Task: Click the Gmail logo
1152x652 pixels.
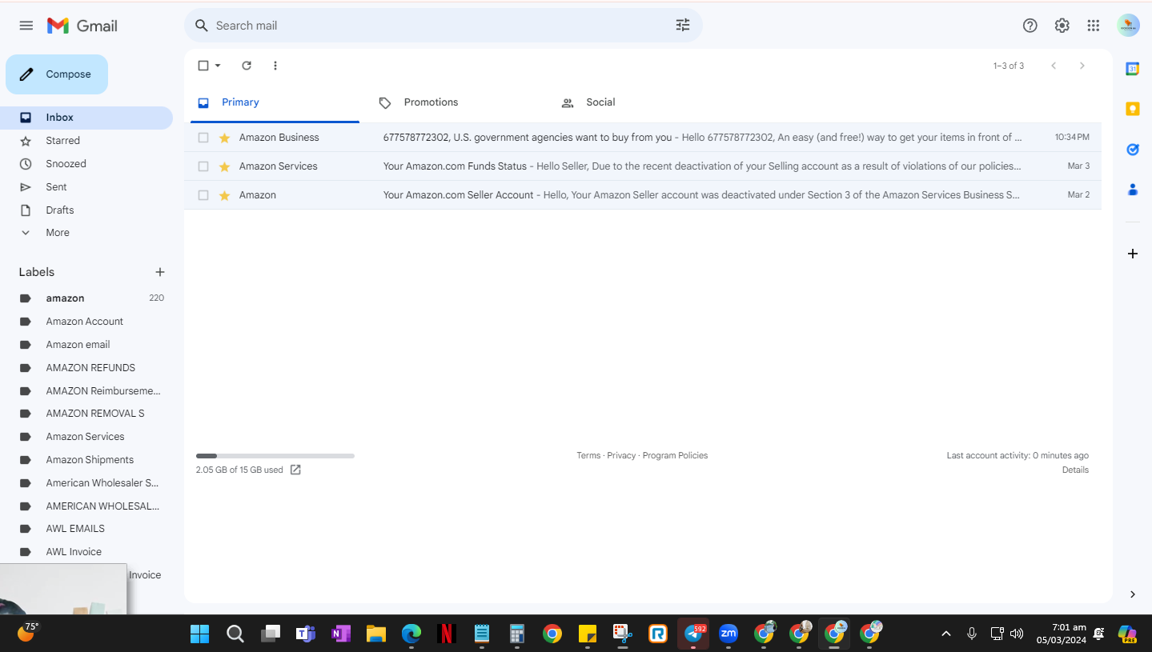Action: pyautogui.click(x=82, y=26)
